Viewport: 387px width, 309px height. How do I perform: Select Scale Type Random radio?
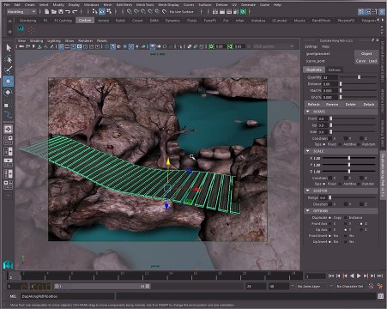point(359,184)
